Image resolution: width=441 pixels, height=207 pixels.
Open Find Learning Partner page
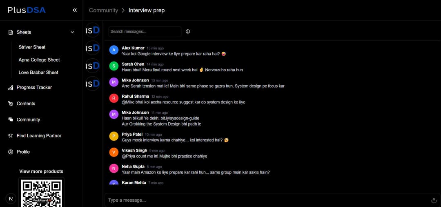pos(39,136)
